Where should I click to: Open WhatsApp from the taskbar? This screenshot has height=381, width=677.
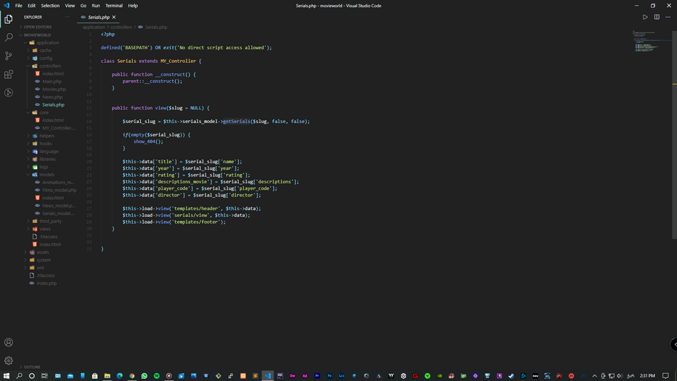pyautogui.click(x=144, y=376)
